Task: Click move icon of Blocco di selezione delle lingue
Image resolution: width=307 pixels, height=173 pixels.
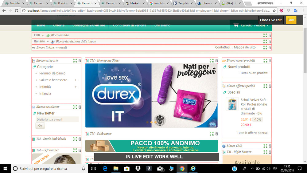Action: (265, 42)
